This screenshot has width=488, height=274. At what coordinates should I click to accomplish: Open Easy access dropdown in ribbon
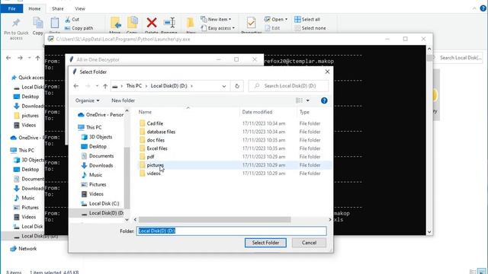click(218, 28)
